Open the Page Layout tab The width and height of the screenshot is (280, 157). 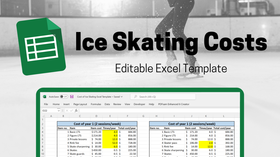80,104
